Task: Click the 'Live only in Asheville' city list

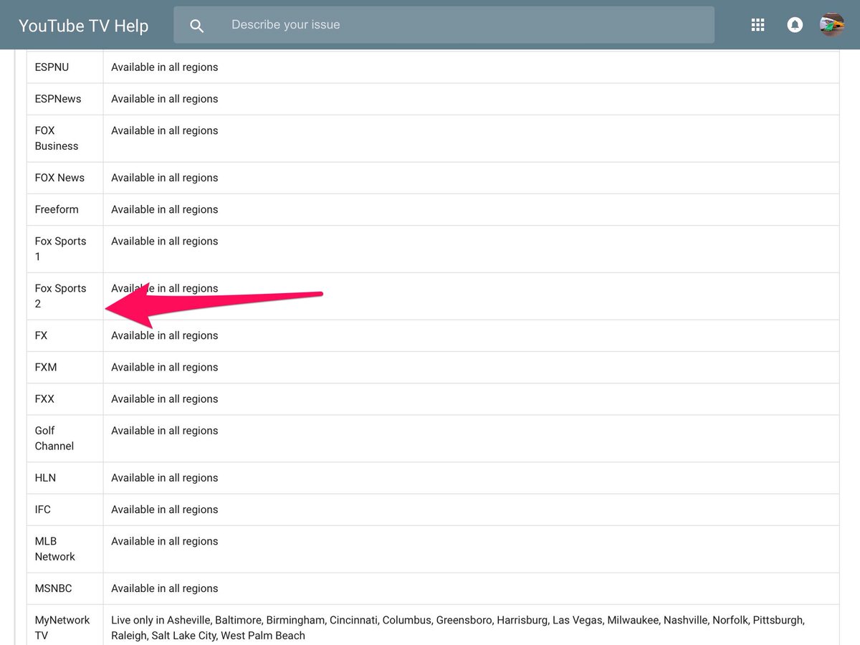Action: pyautogui.click(x=458, y=627)
